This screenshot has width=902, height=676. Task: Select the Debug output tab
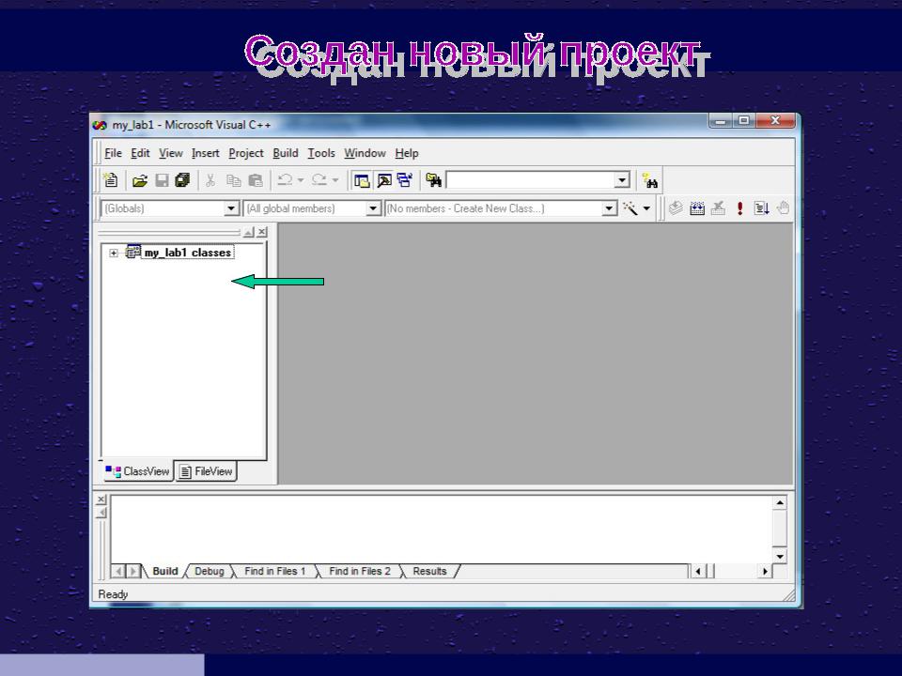pyautogui.click(x=210, y=571)
